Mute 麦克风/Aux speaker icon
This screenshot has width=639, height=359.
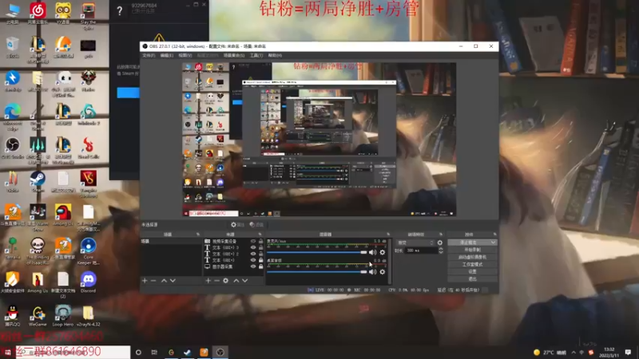372,252
